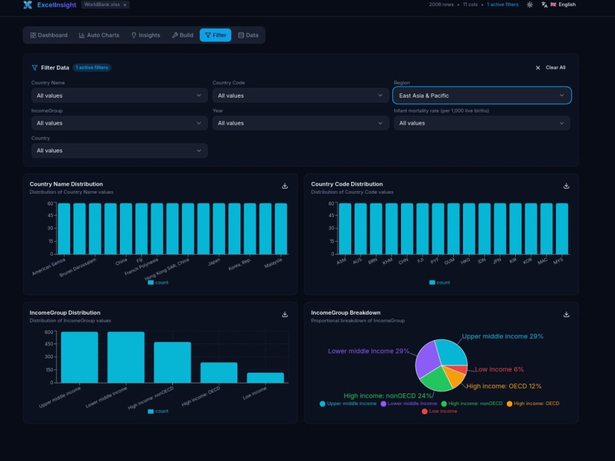
Task: Click the 'Upper middle income 29%' pie label
Action: pos(502,336)
